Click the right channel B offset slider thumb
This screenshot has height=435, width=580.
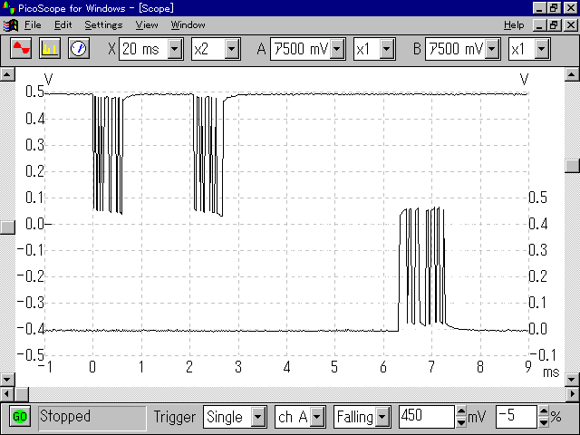coord(572,166)
